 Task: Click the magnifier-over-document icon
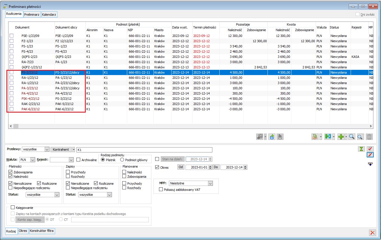pos(360,137)
